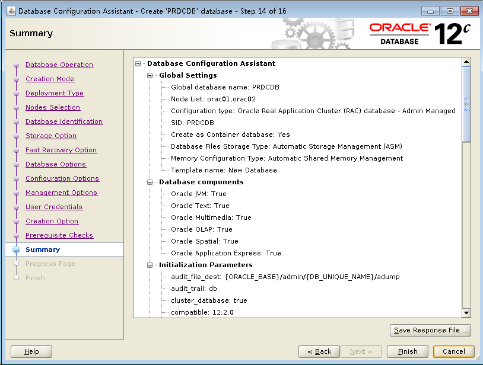The width and height of the screenshot is (483, 365).
Task: Collapse the Database Configuration Assistant root node
Action: pyautogui.click(x=138, y=63)
